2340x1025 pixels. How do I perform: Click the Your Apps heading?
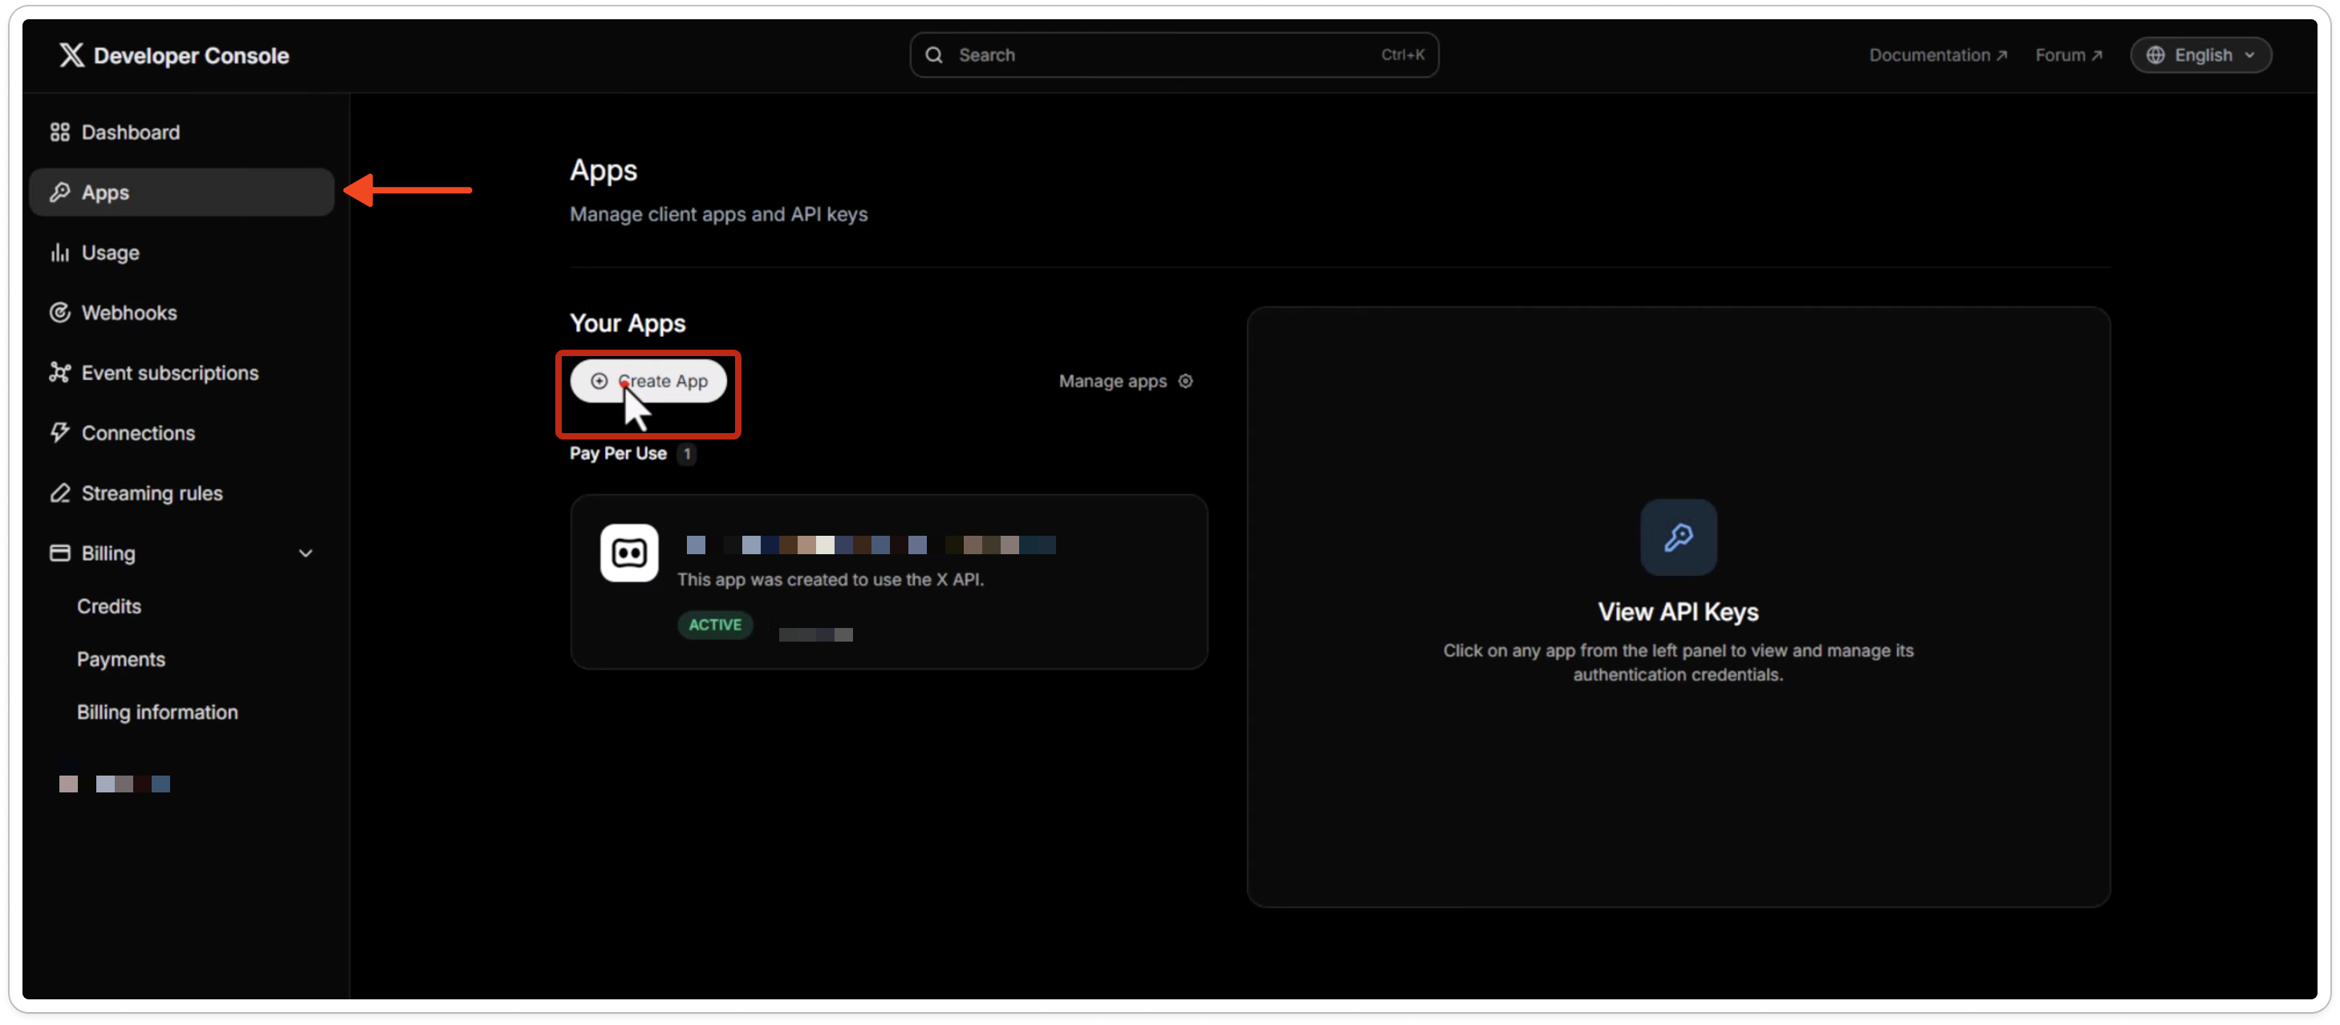pos(628,323)
